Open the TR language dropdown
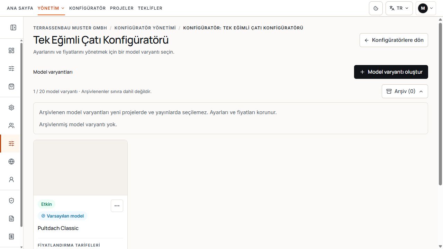The height and width of the screenshot is (249, 443). 399,8
